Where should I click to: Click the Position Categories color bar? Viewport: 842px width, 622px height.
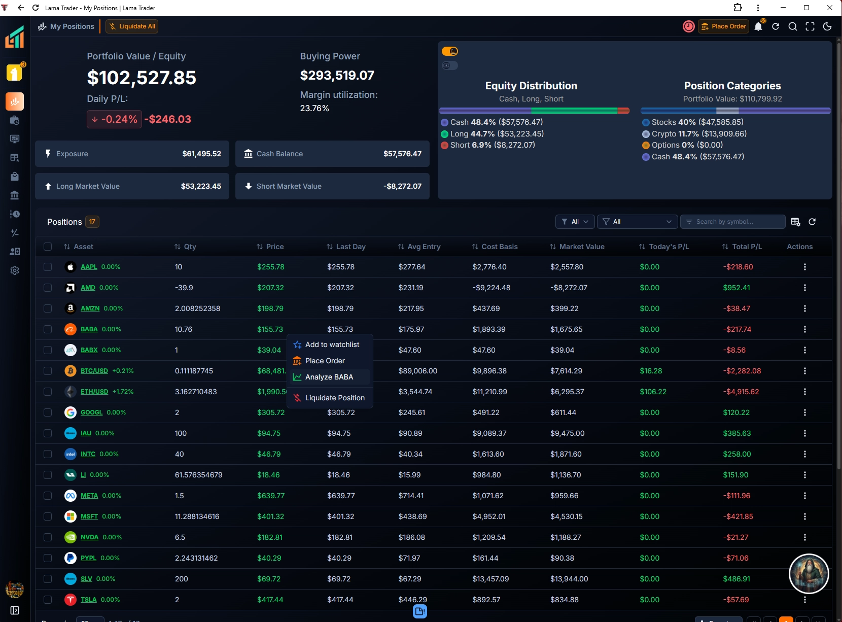coord(736,111)
